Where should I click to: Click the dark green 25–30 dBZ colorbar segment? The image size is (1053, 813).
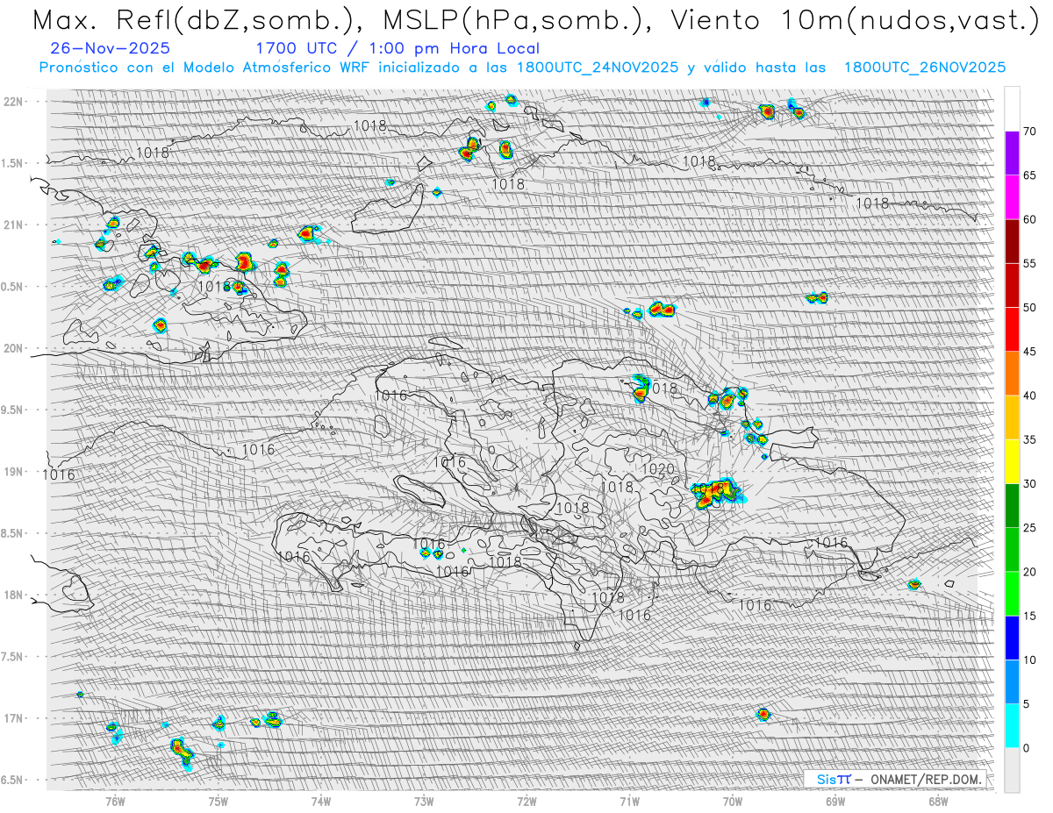[1012, 505]
